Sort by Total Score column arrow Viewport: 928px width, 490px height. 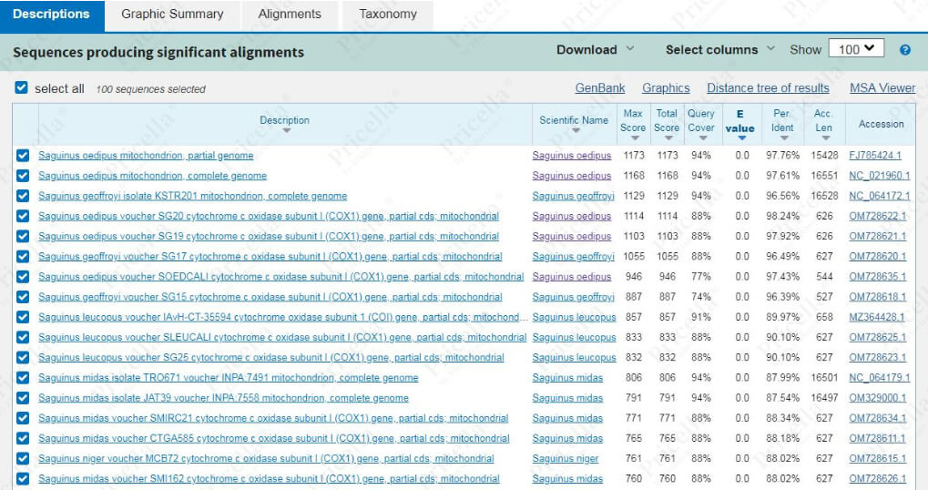pos(668,138)
